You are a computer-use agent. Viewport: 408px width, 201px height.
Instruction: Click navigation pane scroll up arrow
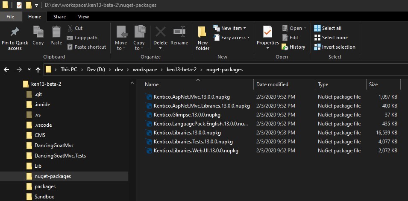pyautogui.click(x=132, y=83)
